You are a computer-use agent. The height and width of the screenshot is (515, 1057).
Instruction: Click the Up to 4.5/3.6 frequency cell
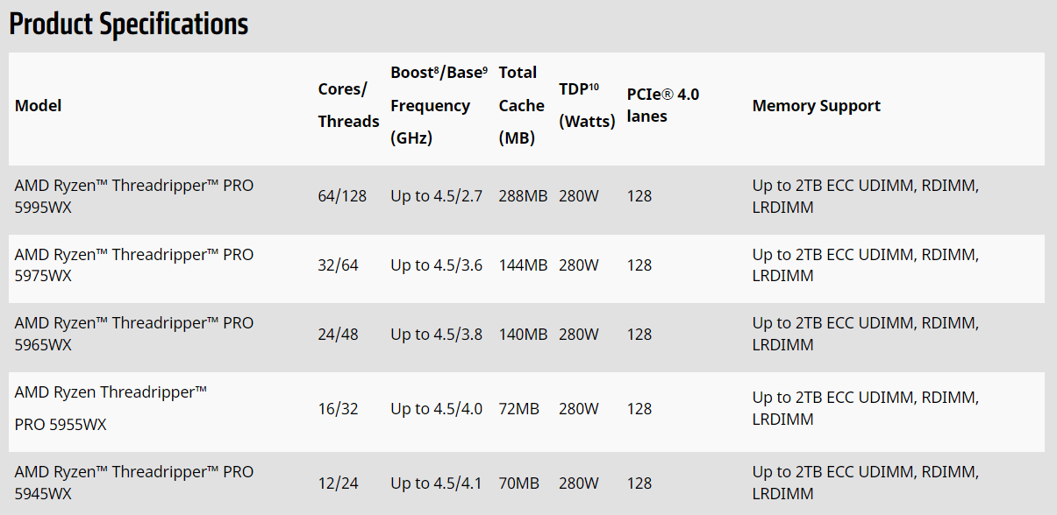436,265
